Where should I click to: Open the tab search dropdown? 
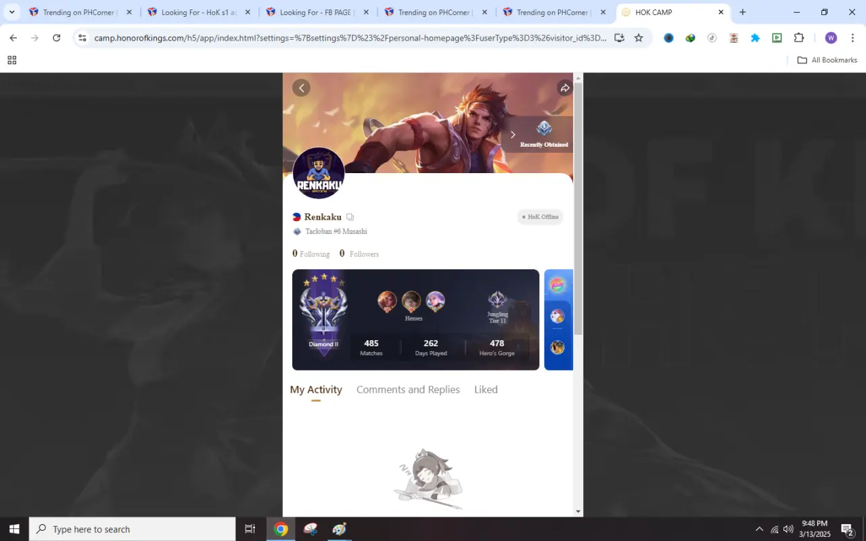[x=12, y=12]
